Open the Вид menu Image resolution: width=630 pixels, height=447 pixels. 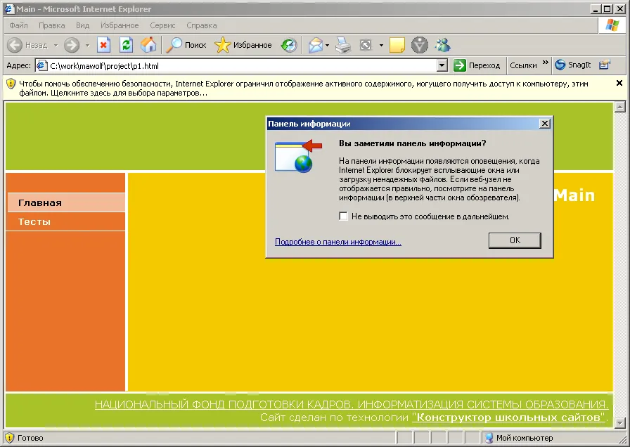tap(83, 25)
